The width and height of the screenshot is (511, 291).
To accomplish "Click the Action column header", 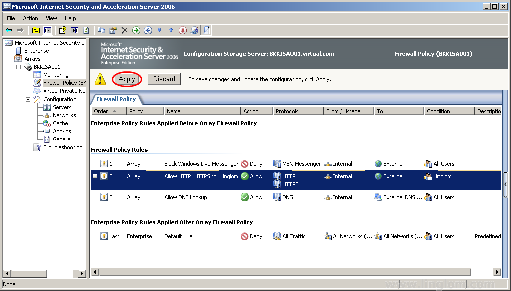I will (257, 111).
